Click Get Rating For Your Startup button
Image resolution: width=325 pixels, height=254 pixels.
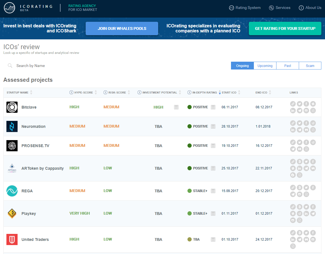pyautogui.click(x=285, y=28)
